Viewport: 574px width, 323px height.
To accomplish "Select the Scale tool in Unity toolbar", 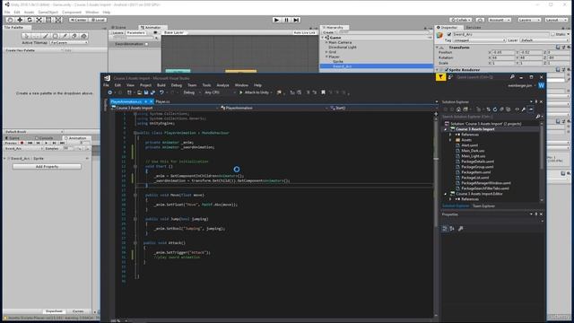I will tap(39, 20).
